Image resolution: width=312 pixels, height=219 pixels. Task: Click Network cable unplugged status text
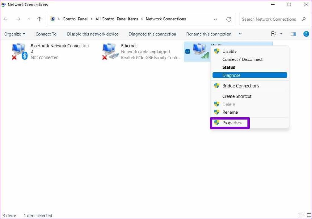(x=145, y=52)
